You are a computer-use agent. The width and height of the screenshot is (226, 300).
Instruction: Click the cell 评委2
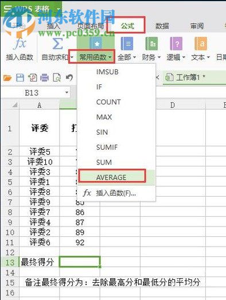(39, 232)
